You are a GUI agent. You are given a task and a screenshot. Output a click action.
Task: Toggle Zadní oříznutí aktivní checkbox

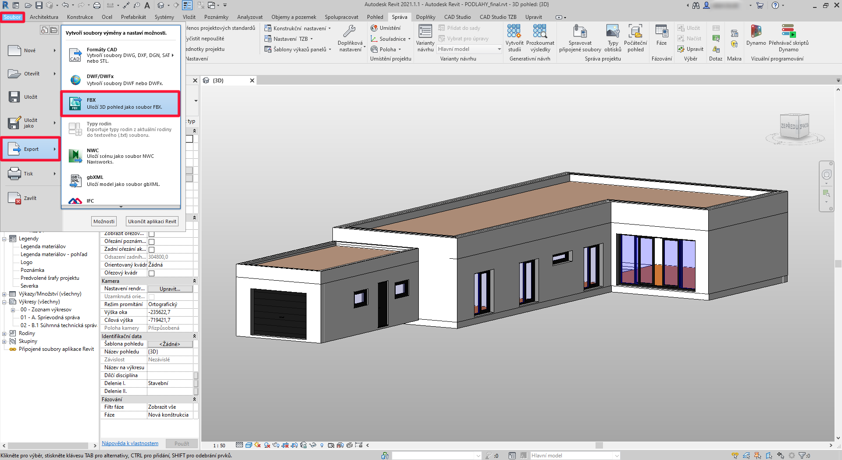coord(151,249)
